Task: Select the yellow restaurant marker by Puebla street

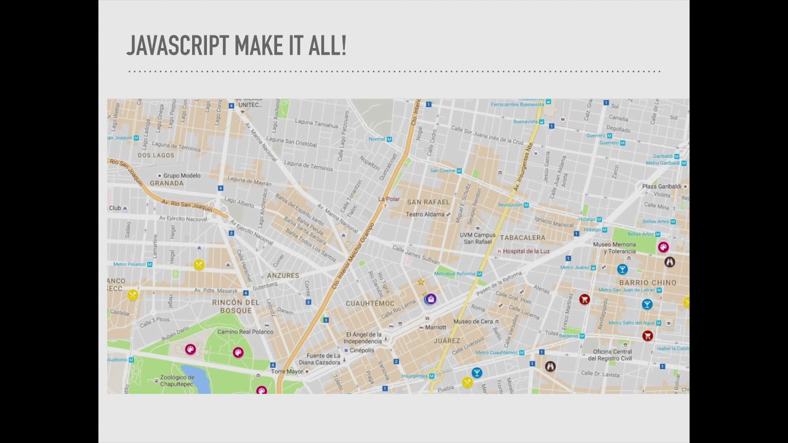Action: coord(467,382)
